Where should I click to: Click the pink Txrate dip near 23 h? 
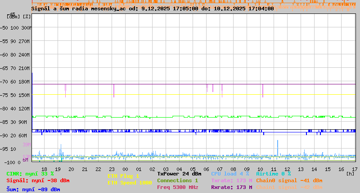tap(114, 91)
